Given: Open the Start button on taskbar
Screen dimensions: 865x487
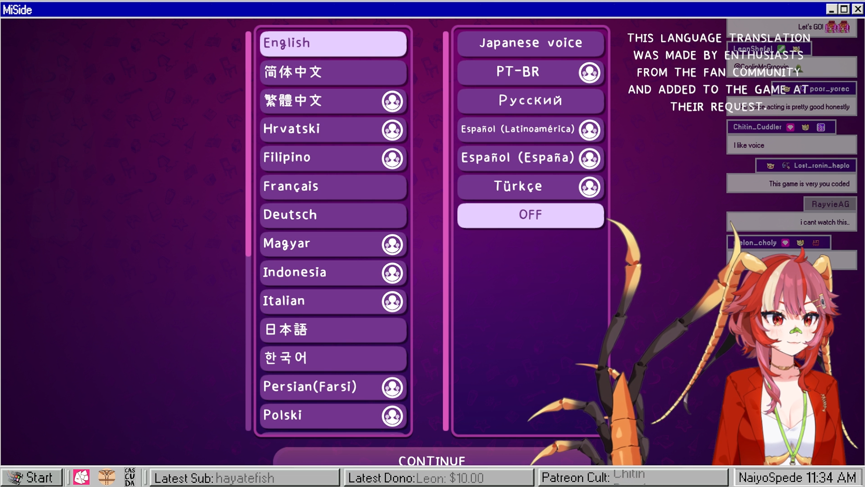Looking at the screenshot, I should tap(32, 477).
